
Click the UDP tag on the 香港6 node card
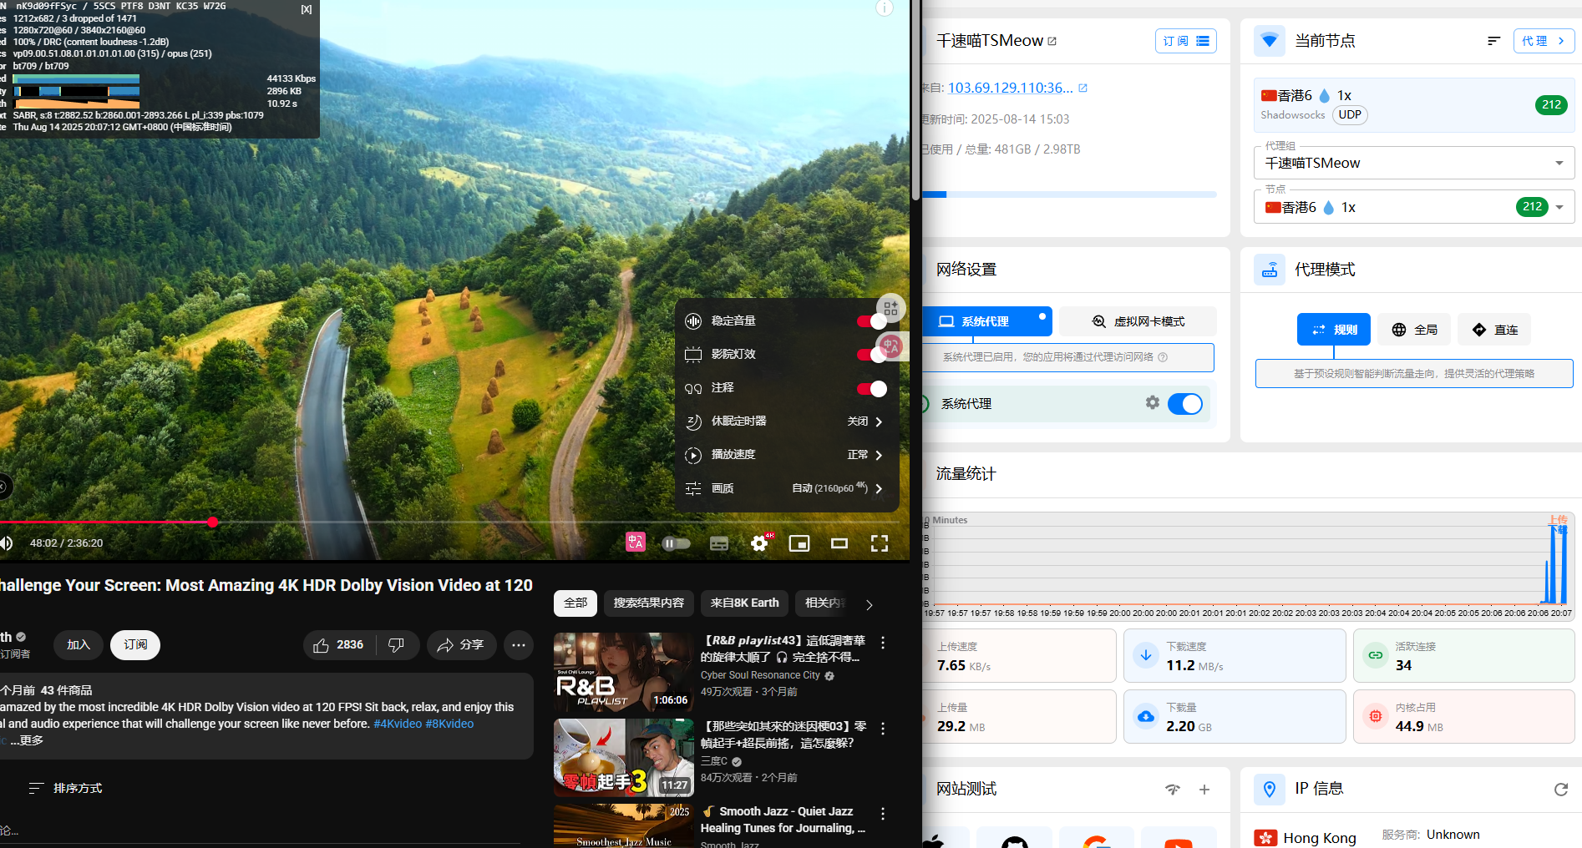pos(1350,115)
